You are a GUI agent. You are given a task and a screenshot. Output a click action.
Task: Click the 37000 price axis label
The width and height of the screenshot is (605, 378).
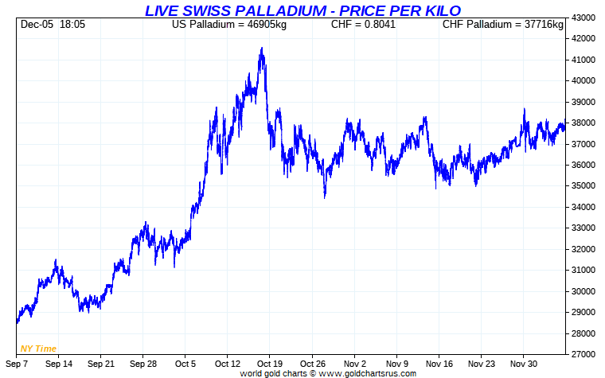point(583,144)
